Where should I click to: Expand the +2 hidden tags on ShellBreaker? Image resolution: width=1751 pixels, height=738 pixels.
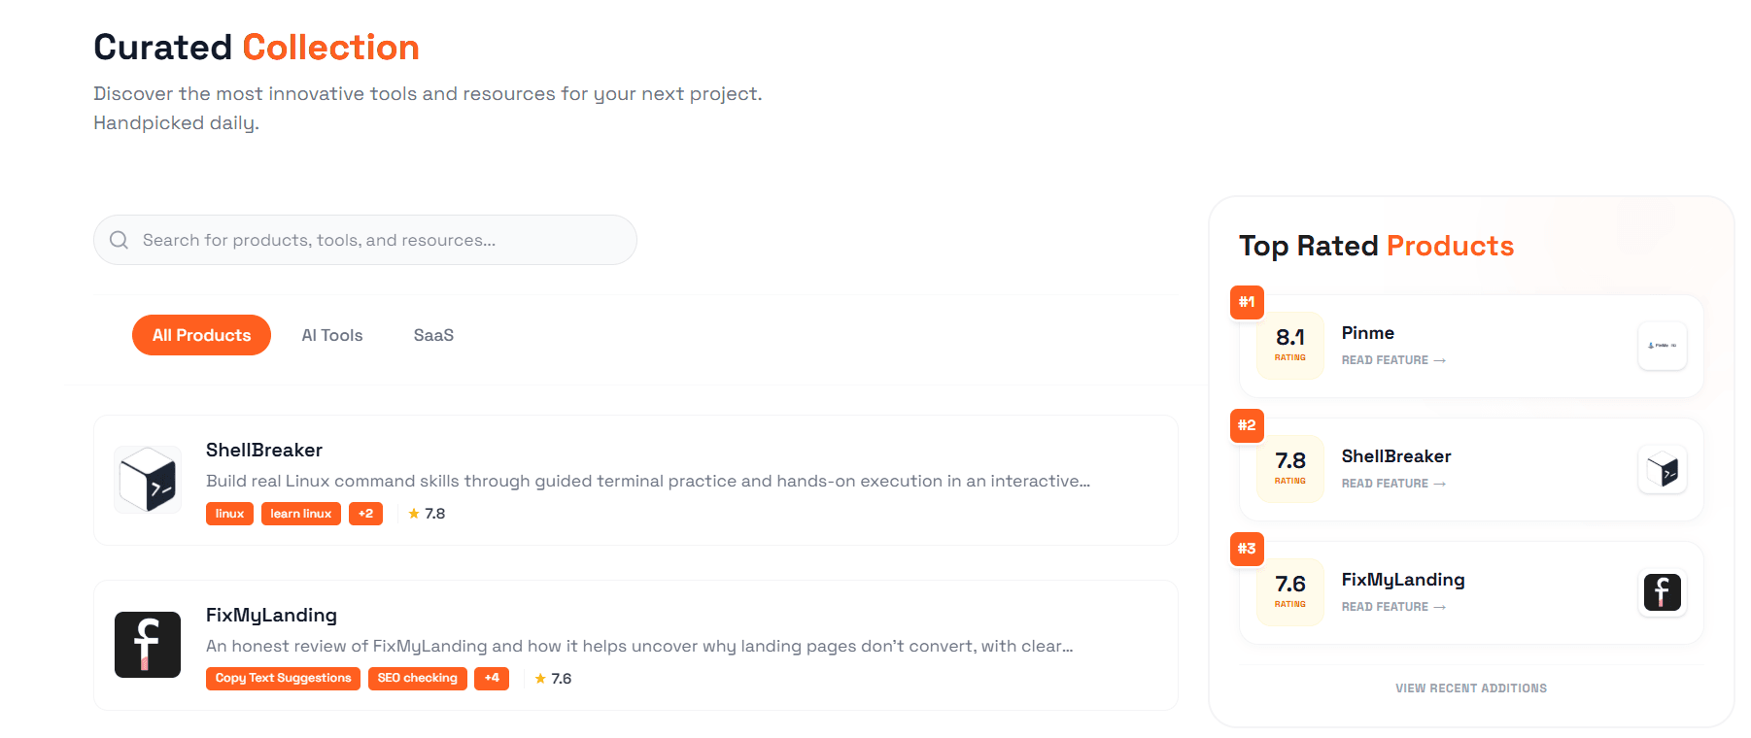pos(365,514)
